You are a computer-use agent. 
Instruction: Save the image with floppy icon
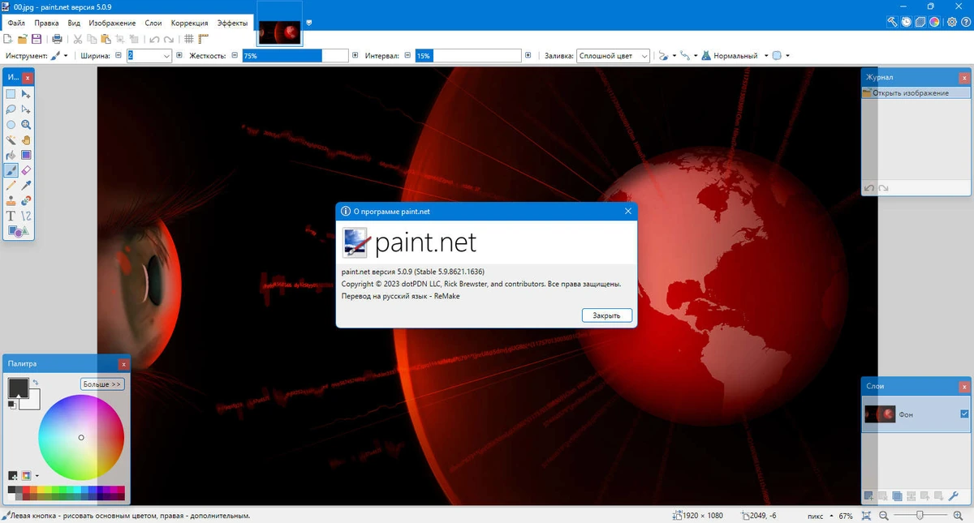click(37, 39)
